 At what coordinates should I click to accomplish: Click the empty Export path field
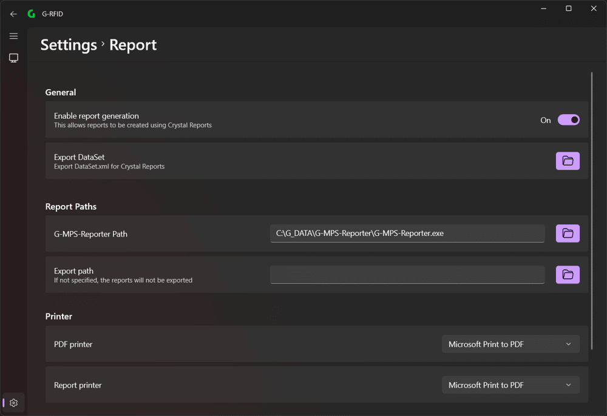click(407, 275)
